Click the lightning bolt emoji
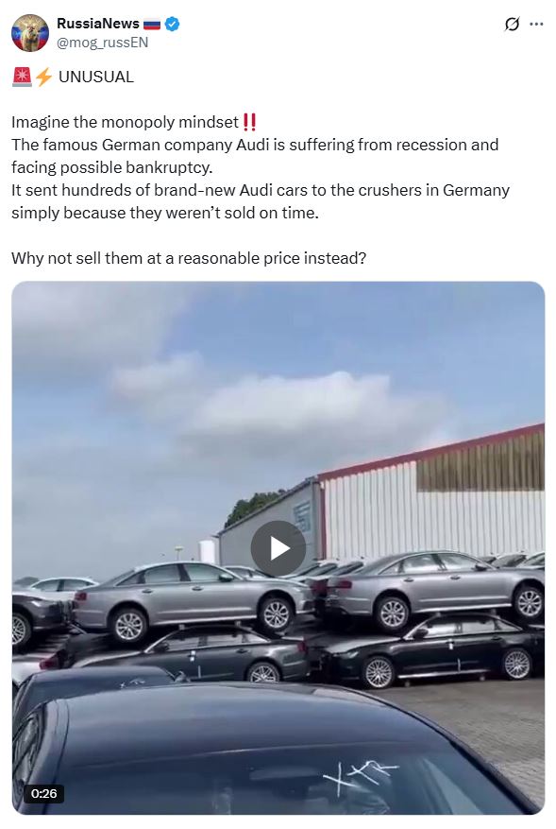Screen dimensions: 556x829 coord(43,77)
